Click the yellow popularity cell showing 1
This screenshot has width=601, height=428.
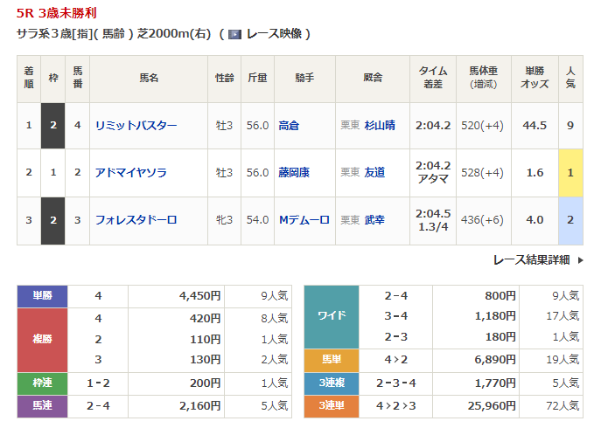(570, 173)
